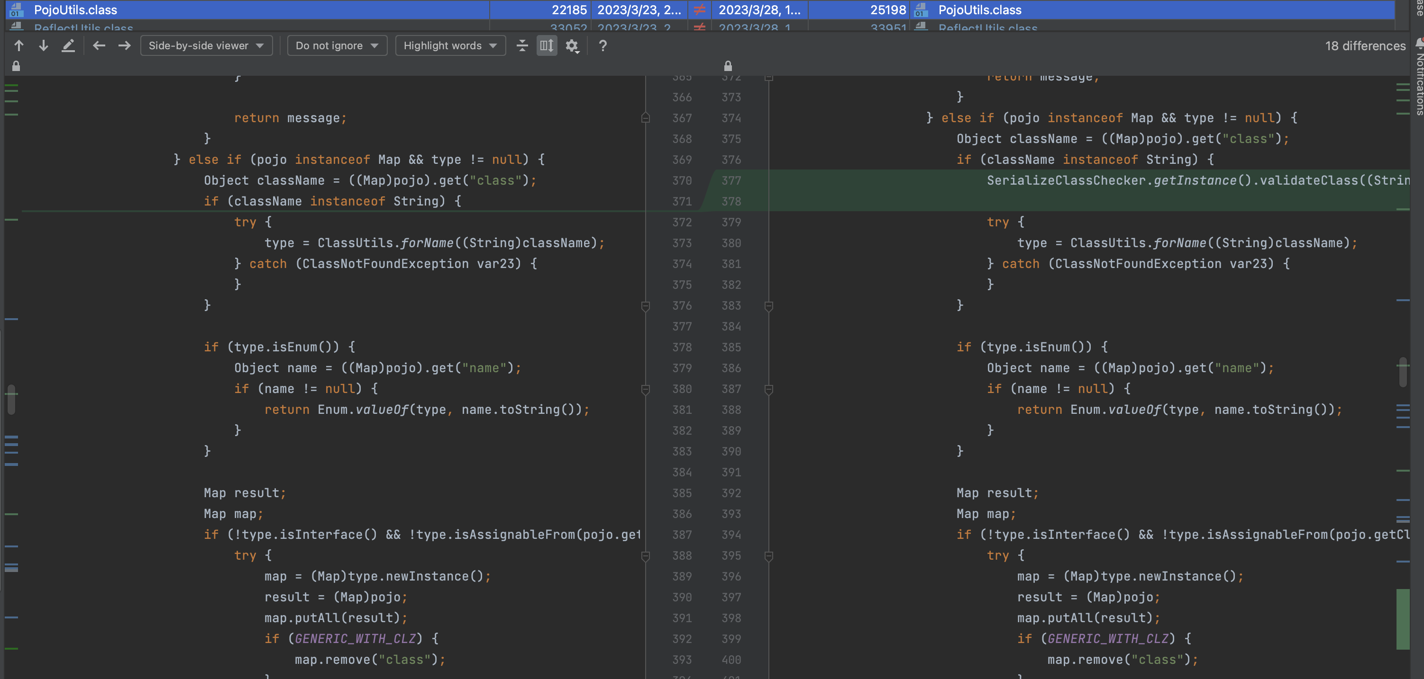Collapse fold marker at left line 376

(x=645, y=306)
